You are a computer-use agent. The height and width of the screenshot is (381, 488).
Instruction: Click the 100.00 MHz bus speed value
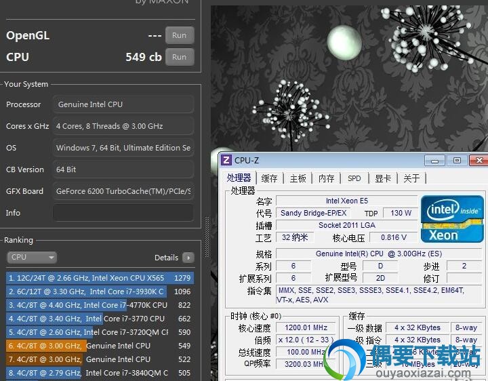tap(306, 352)
